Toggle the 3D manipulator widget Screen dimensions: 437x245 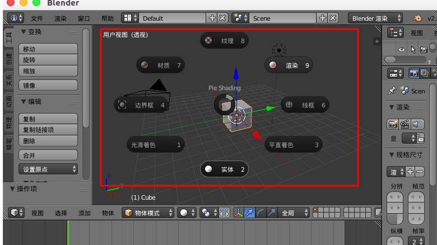tap(238, 213)
